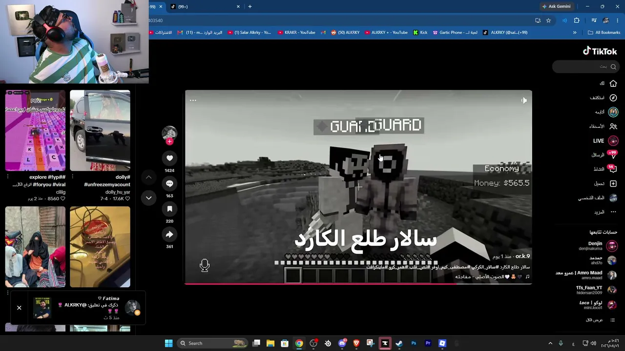Open a new browser tab

click(250, 6)
